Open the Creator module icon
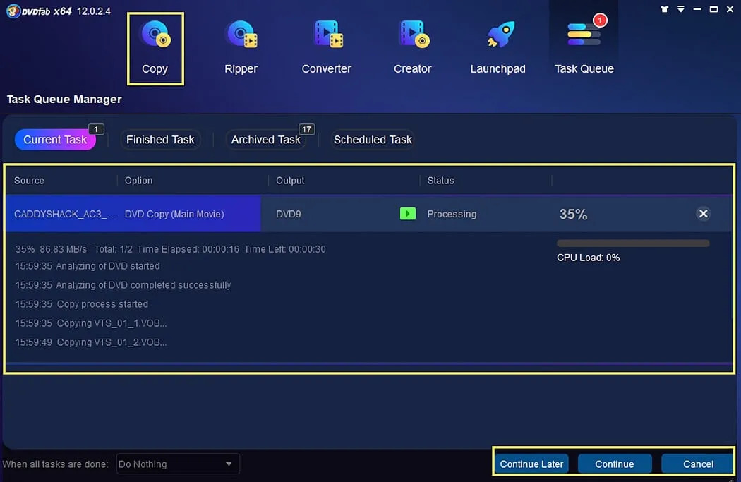The height and width of the screenshot is (482, 741). tap(413, 35)
